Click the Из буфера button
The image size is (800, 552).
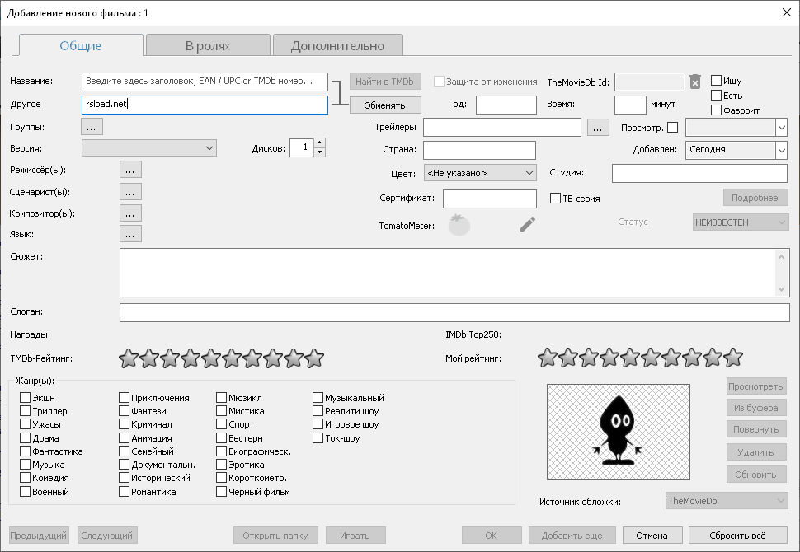click(756, 408)
